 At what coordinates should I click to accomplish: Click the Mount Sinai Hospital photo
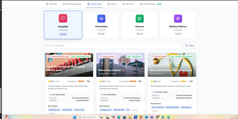pyautogui.click(x=120, y=65)
